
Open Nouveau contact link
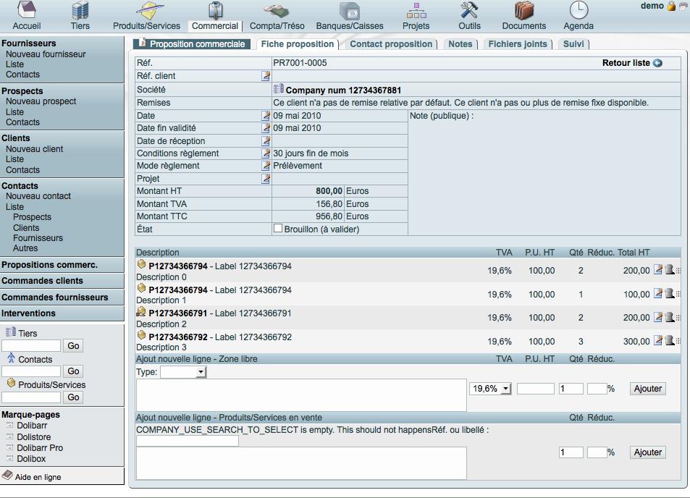pos(38,196)
